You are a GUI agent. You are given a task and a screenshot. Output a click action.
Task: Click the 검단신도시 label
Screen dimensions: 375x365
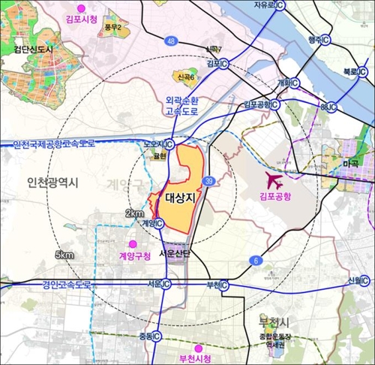coord(34,49)
